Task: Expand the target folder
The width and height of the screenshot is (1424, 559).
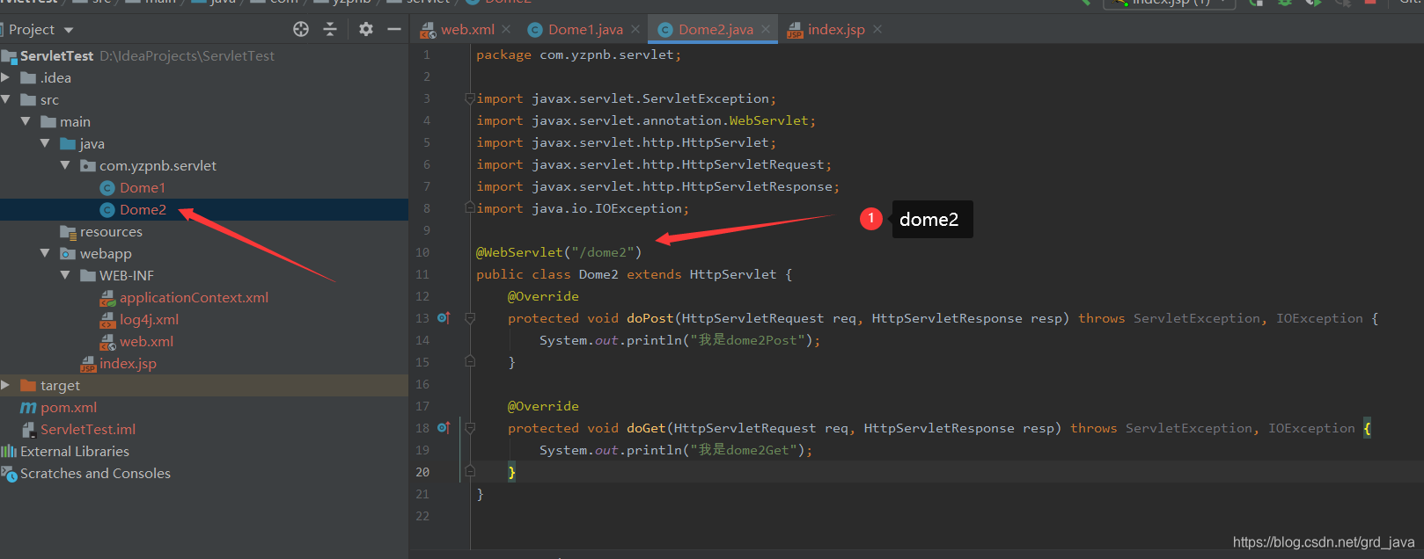Action: point(5,385)
